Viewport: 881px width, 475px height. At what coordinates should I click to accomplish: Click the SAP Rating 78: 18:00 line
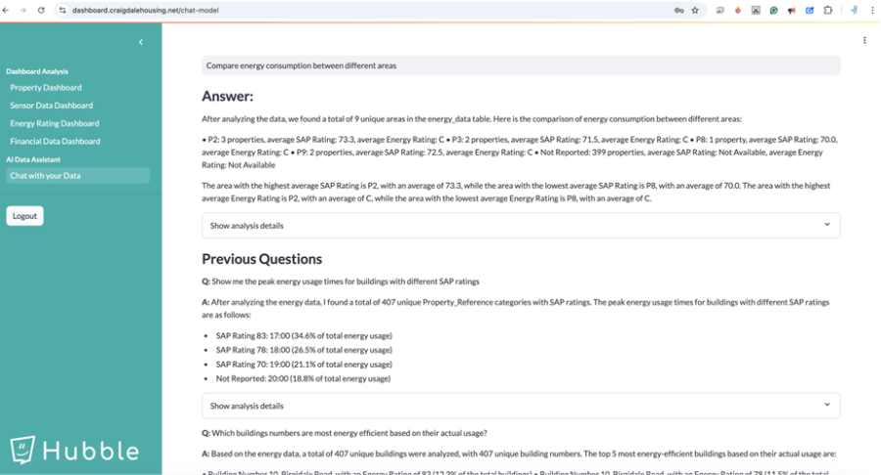point(304,349)
